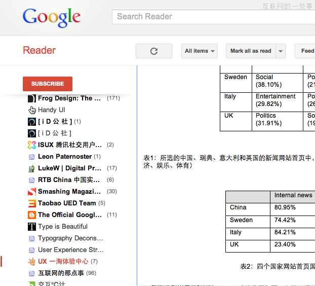
Task: Click icon of bold [ i D 公社 ] feed
Action: (32, 122)
